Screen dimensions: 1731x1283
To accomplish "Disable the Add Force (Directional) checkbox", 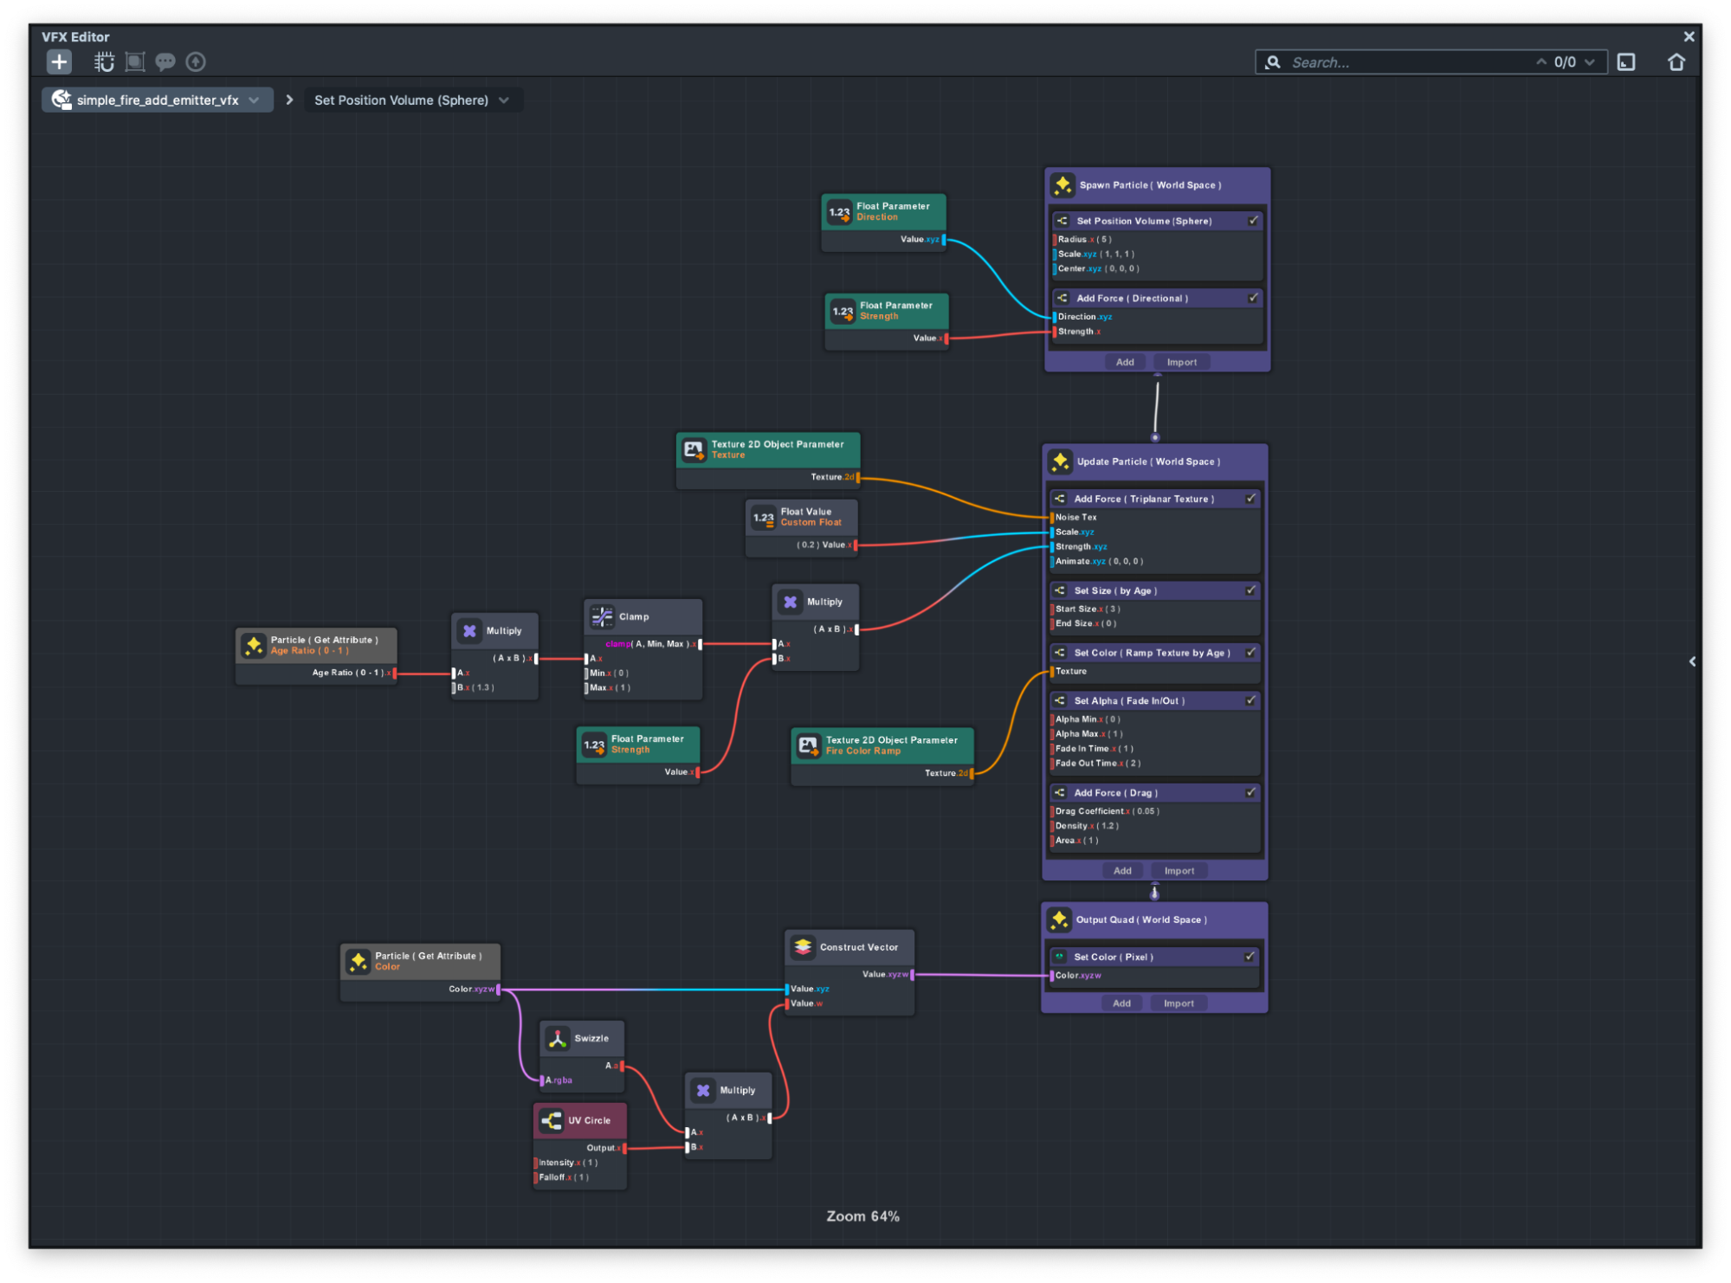I will (x=1252, y=298).
